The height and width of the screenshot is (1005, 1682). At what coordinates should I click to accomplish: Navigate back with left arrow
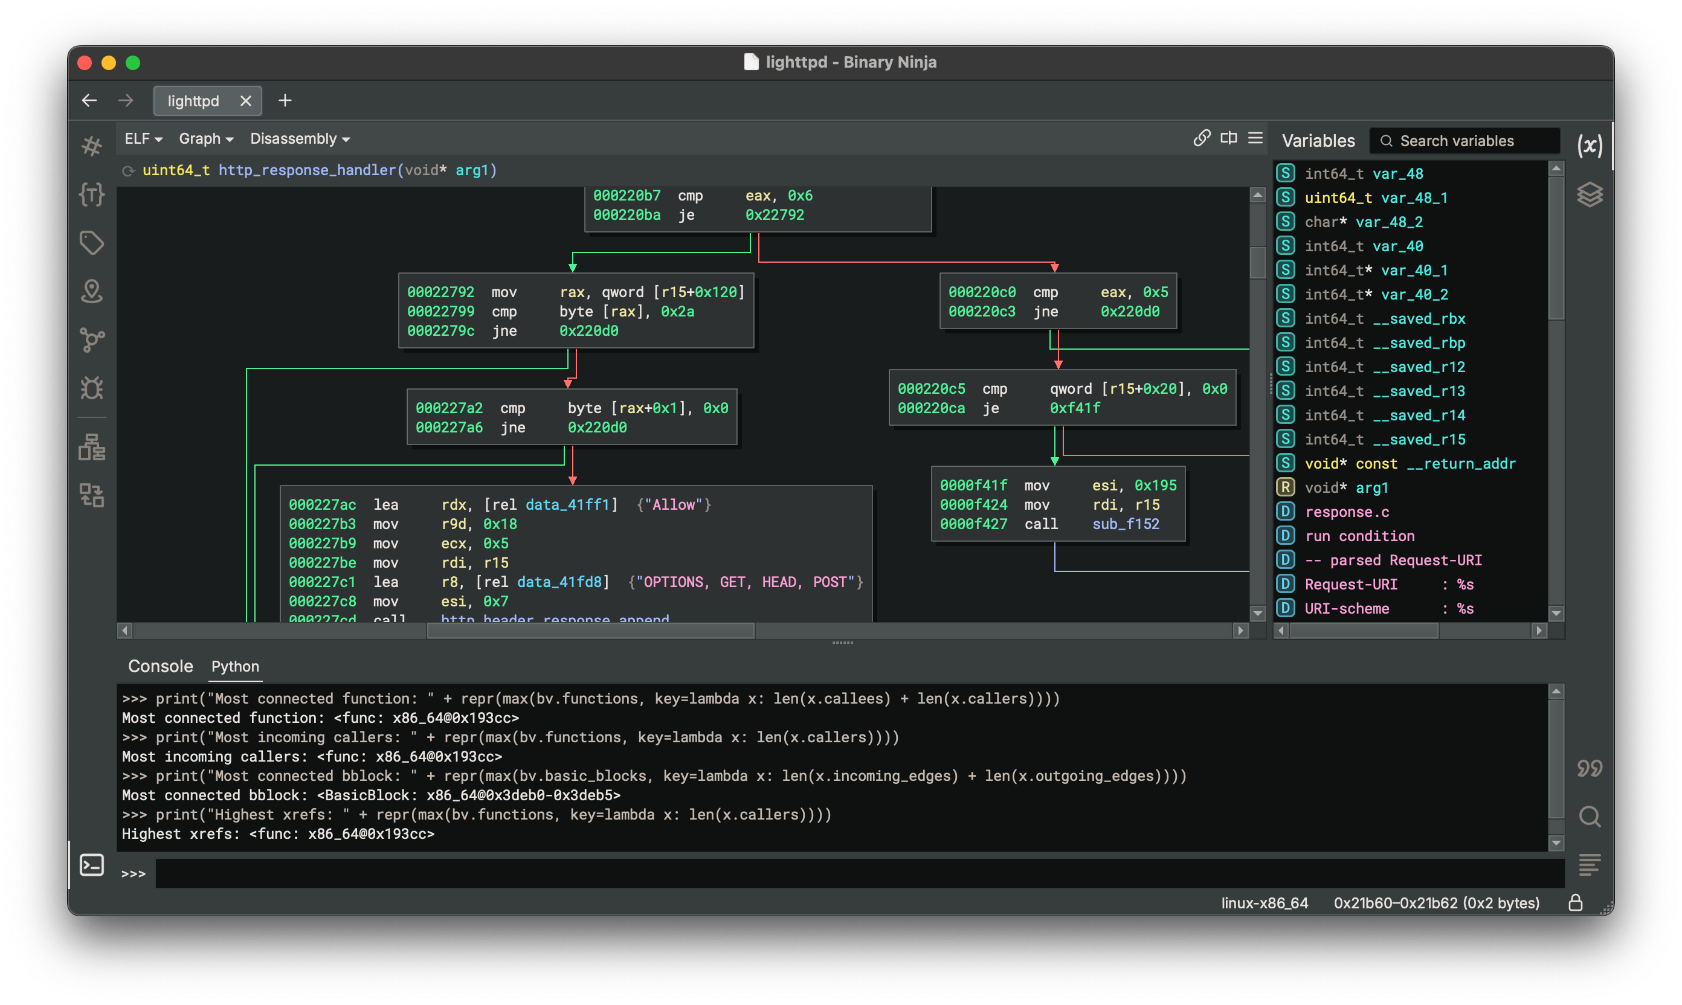(89, 101)
